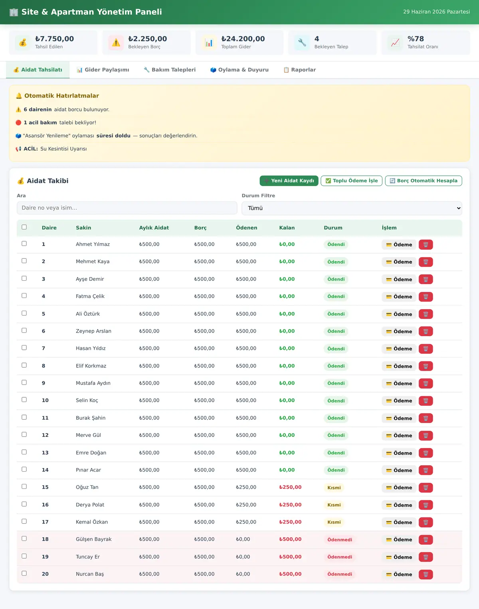The width and height of the screenshot is (479, 609).
Task: Select the checkbox for Zeynep Arslan
Action: coord(24,330)
